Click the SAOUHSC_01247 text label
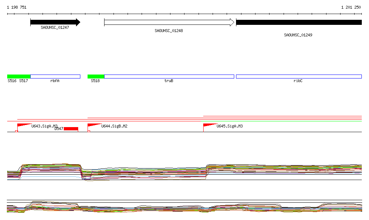This screenshot has width=369, height=220. 55,27
